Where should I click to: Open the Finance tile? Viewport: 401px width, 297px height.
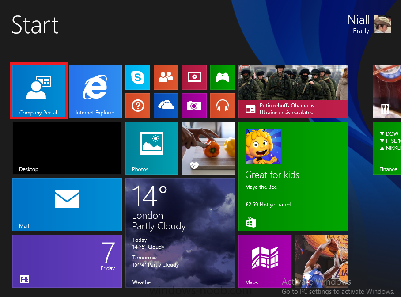click(387, 148)
